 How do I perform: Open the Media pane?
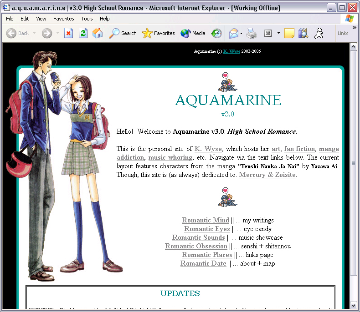(x=193, y=34)
